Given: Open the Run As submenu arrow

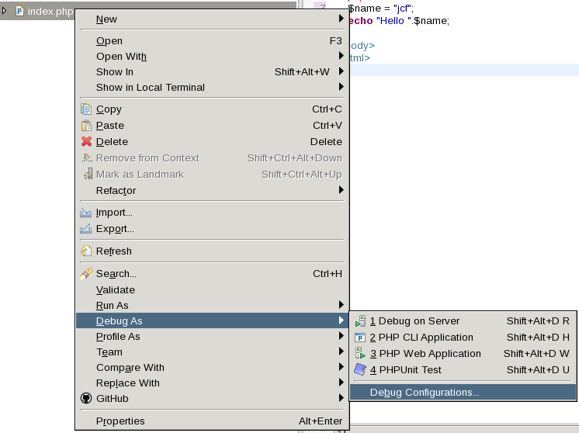Looking at the screenshot, I should 341,306.
